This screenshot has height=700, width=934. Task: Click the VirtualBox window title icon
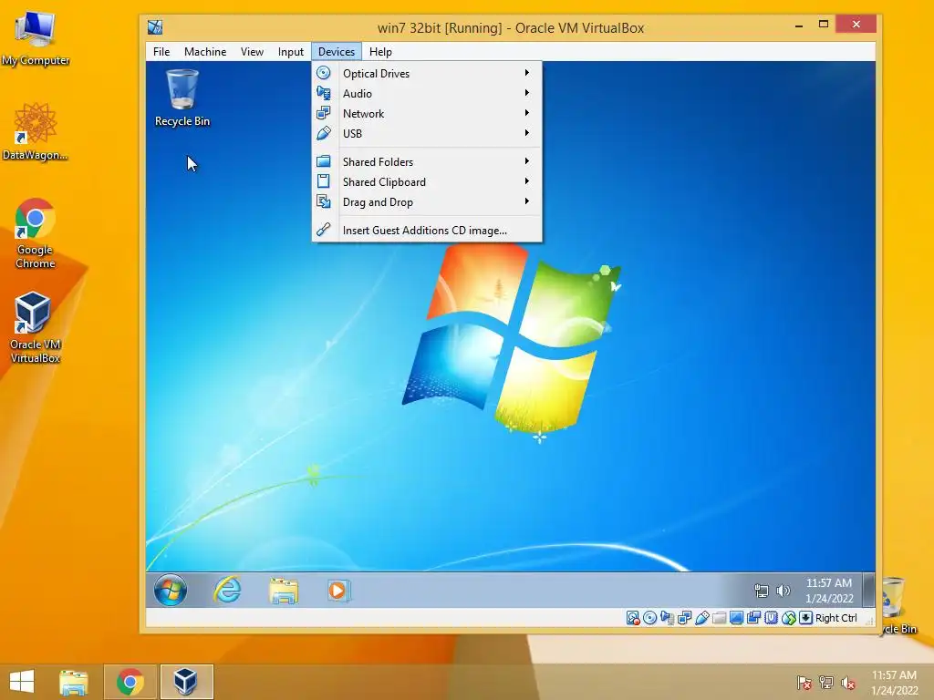pos(155,27)
